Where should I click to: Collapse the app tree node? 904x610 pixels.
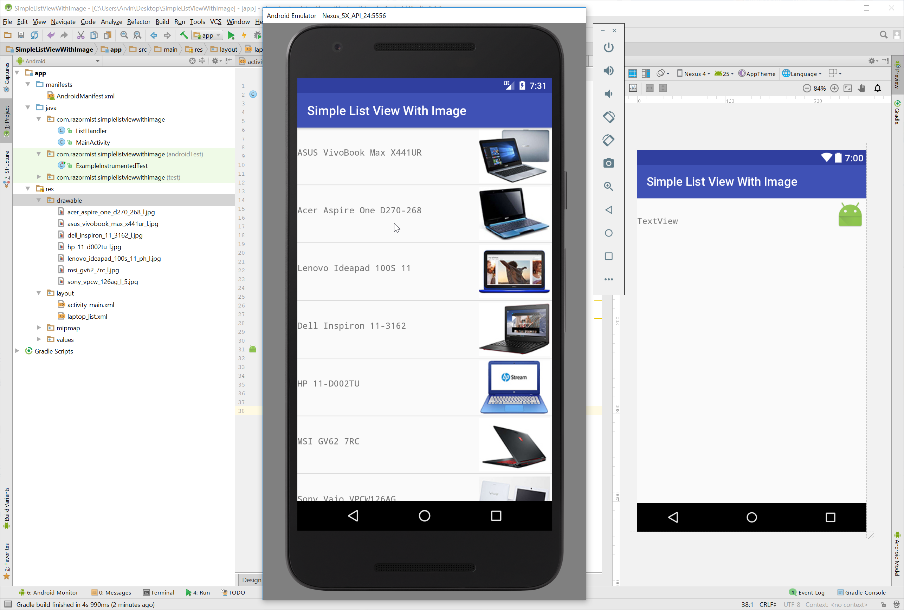click(17, 73)
